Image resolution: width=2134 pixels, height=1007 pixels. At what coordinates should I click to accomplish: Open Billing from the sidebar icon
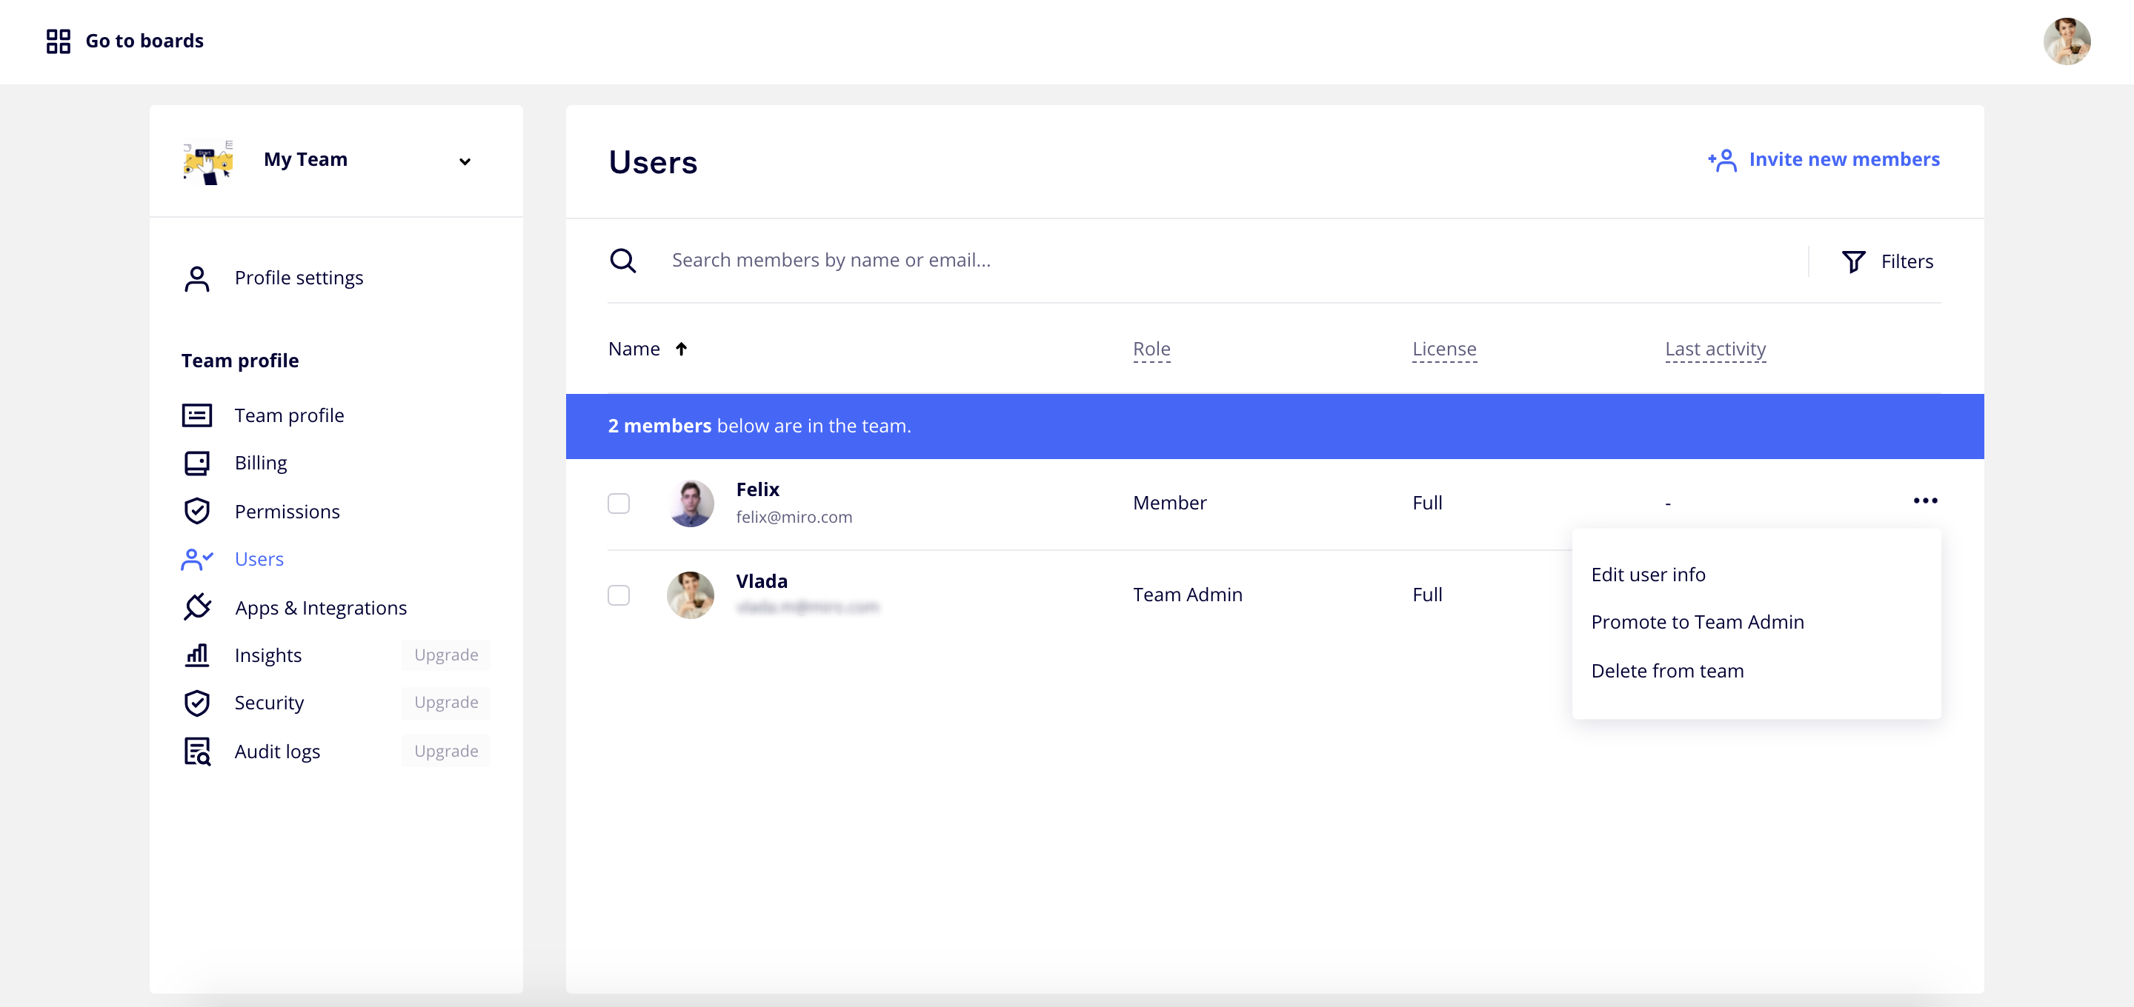point(196,463)
